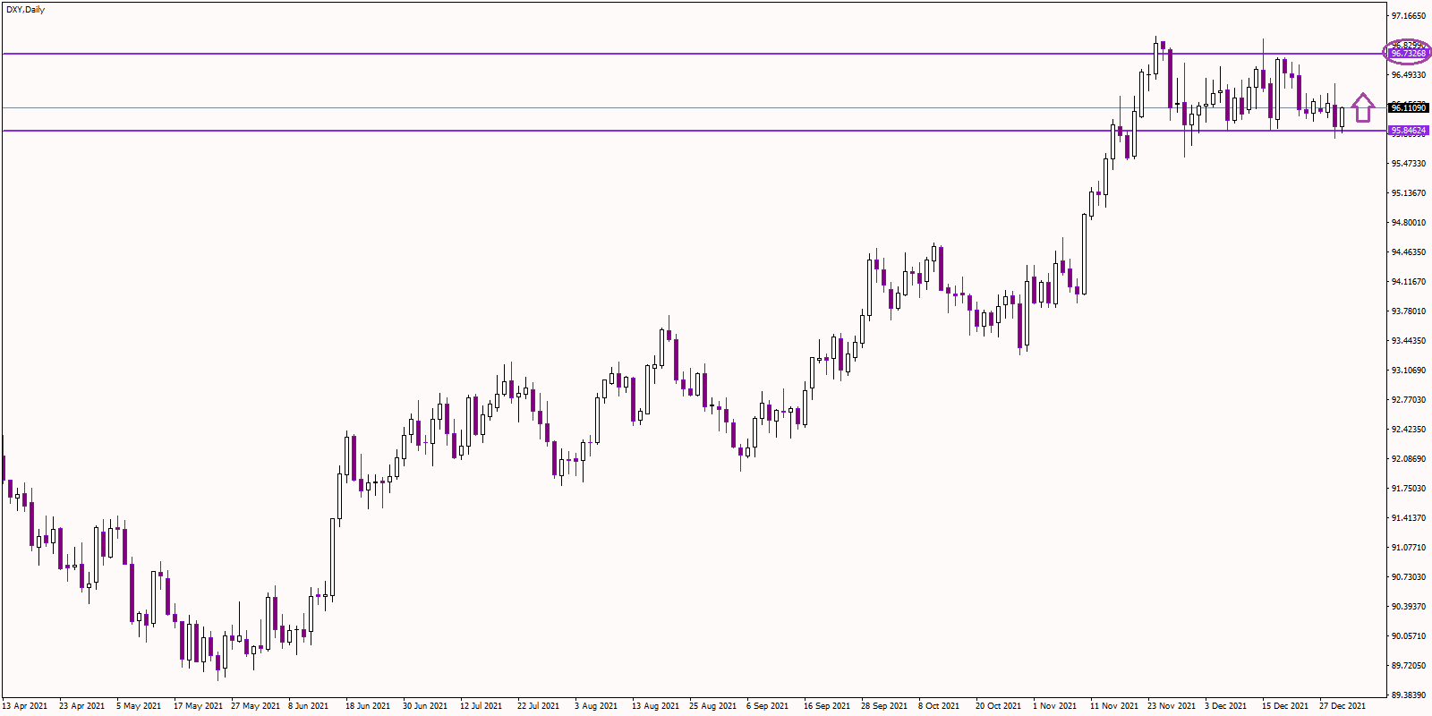1432x716 pixels.
Task: Click the 23 Apr 2021 date label
Action: tap(81, 706)
